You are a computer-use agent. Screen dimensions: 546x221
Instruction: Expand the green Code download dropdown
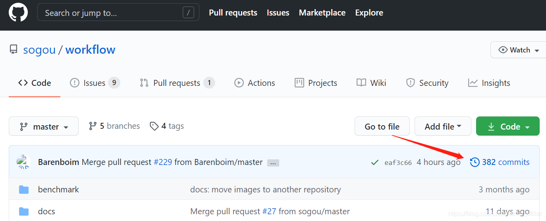(507, 126)
